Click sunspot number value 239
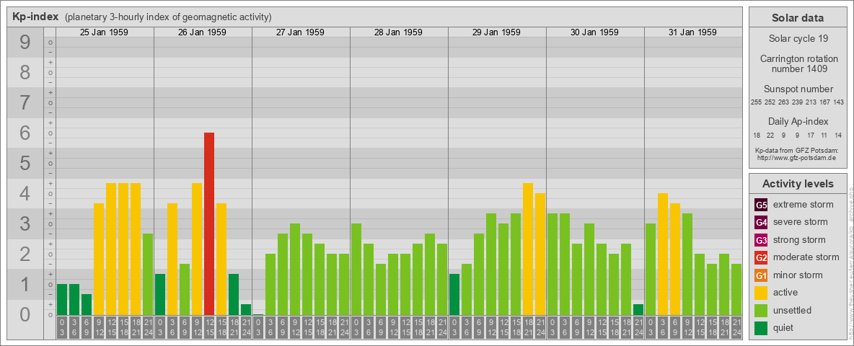 797,102
